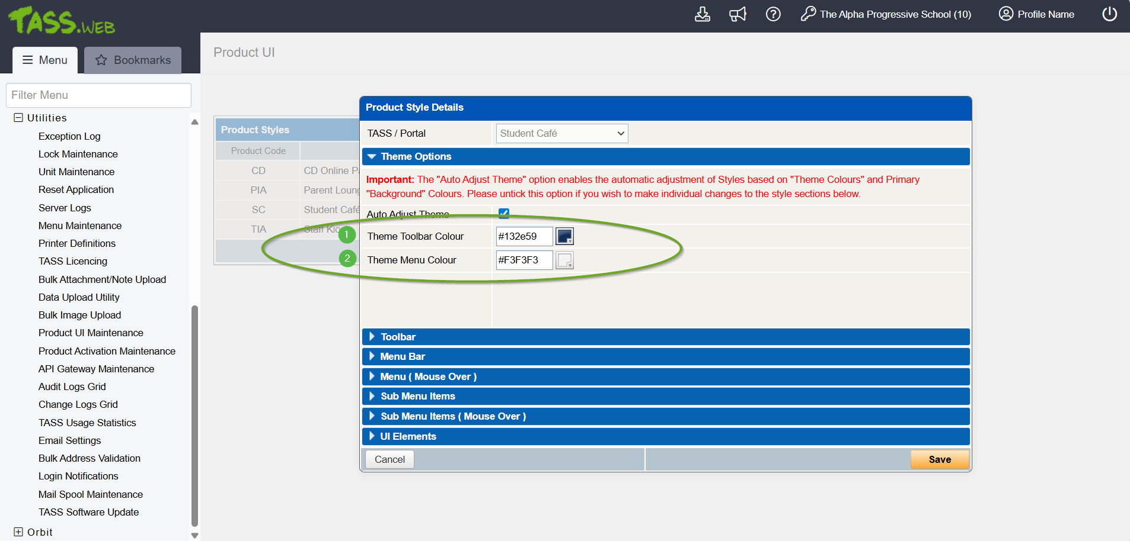Image resolution: width=1130 pixels, height=541 pixels.
Task: Click the download icon in top bar
Action: [x=702, y=14]
